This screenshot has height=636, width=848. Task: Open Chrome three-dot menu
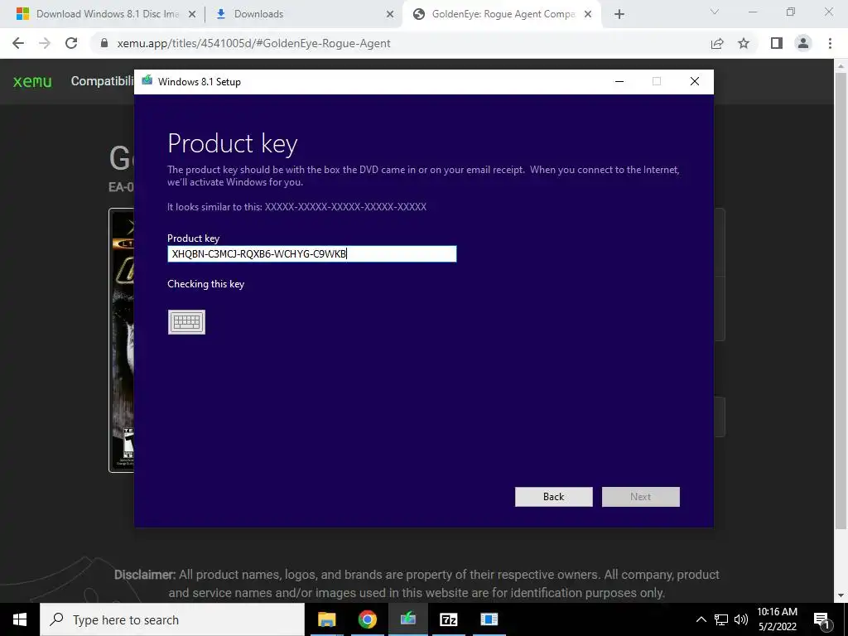830,43
